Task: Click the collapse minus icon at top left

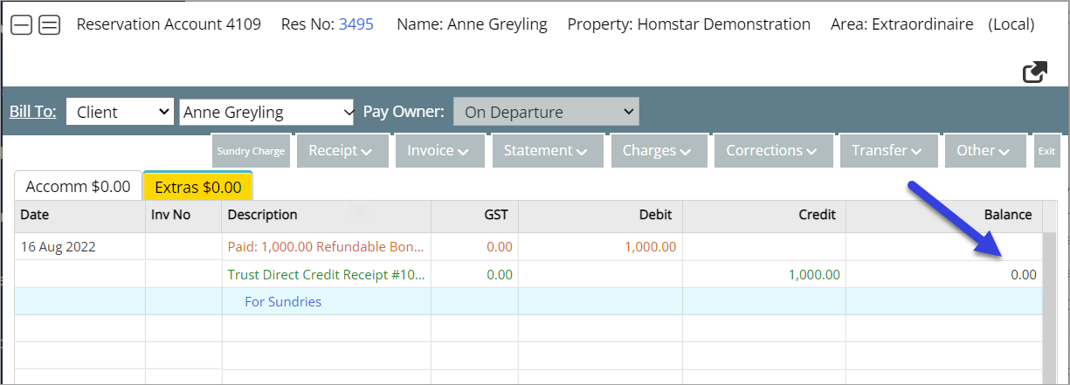Action: 21,25
